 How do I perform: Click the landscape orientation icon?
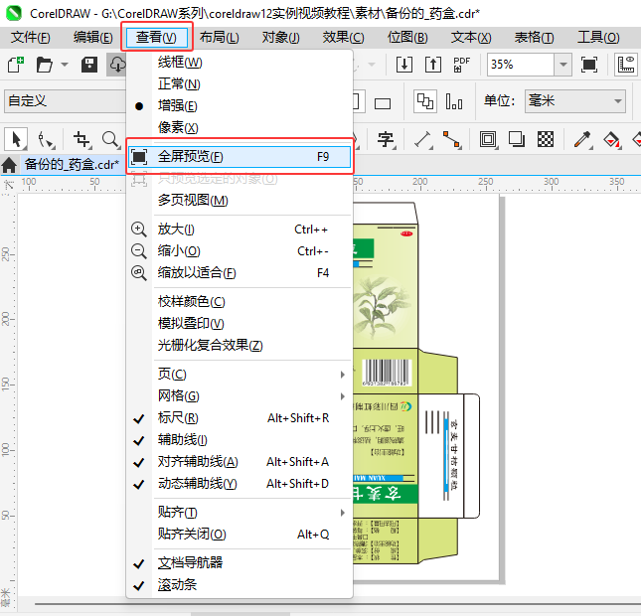pos(383,103)
